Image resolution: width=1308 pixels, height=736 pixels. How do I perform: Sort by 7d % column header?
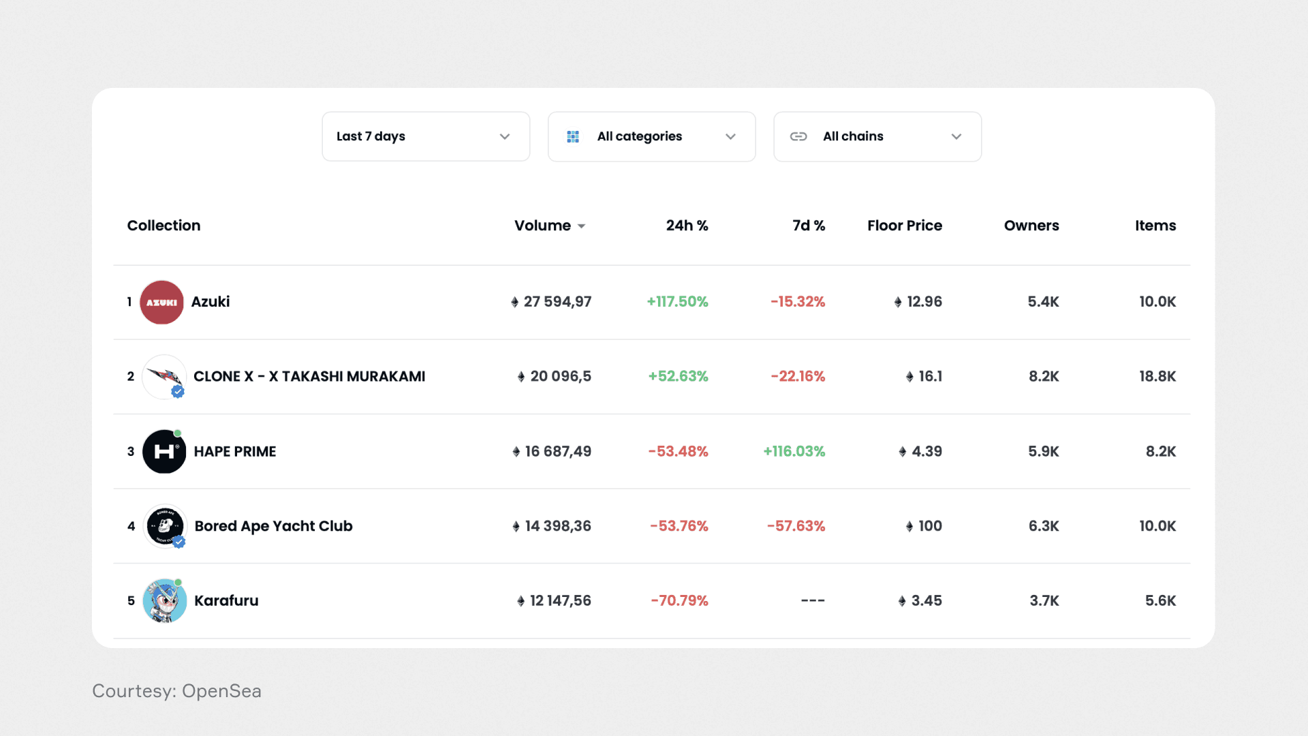(x=809, y=226)
